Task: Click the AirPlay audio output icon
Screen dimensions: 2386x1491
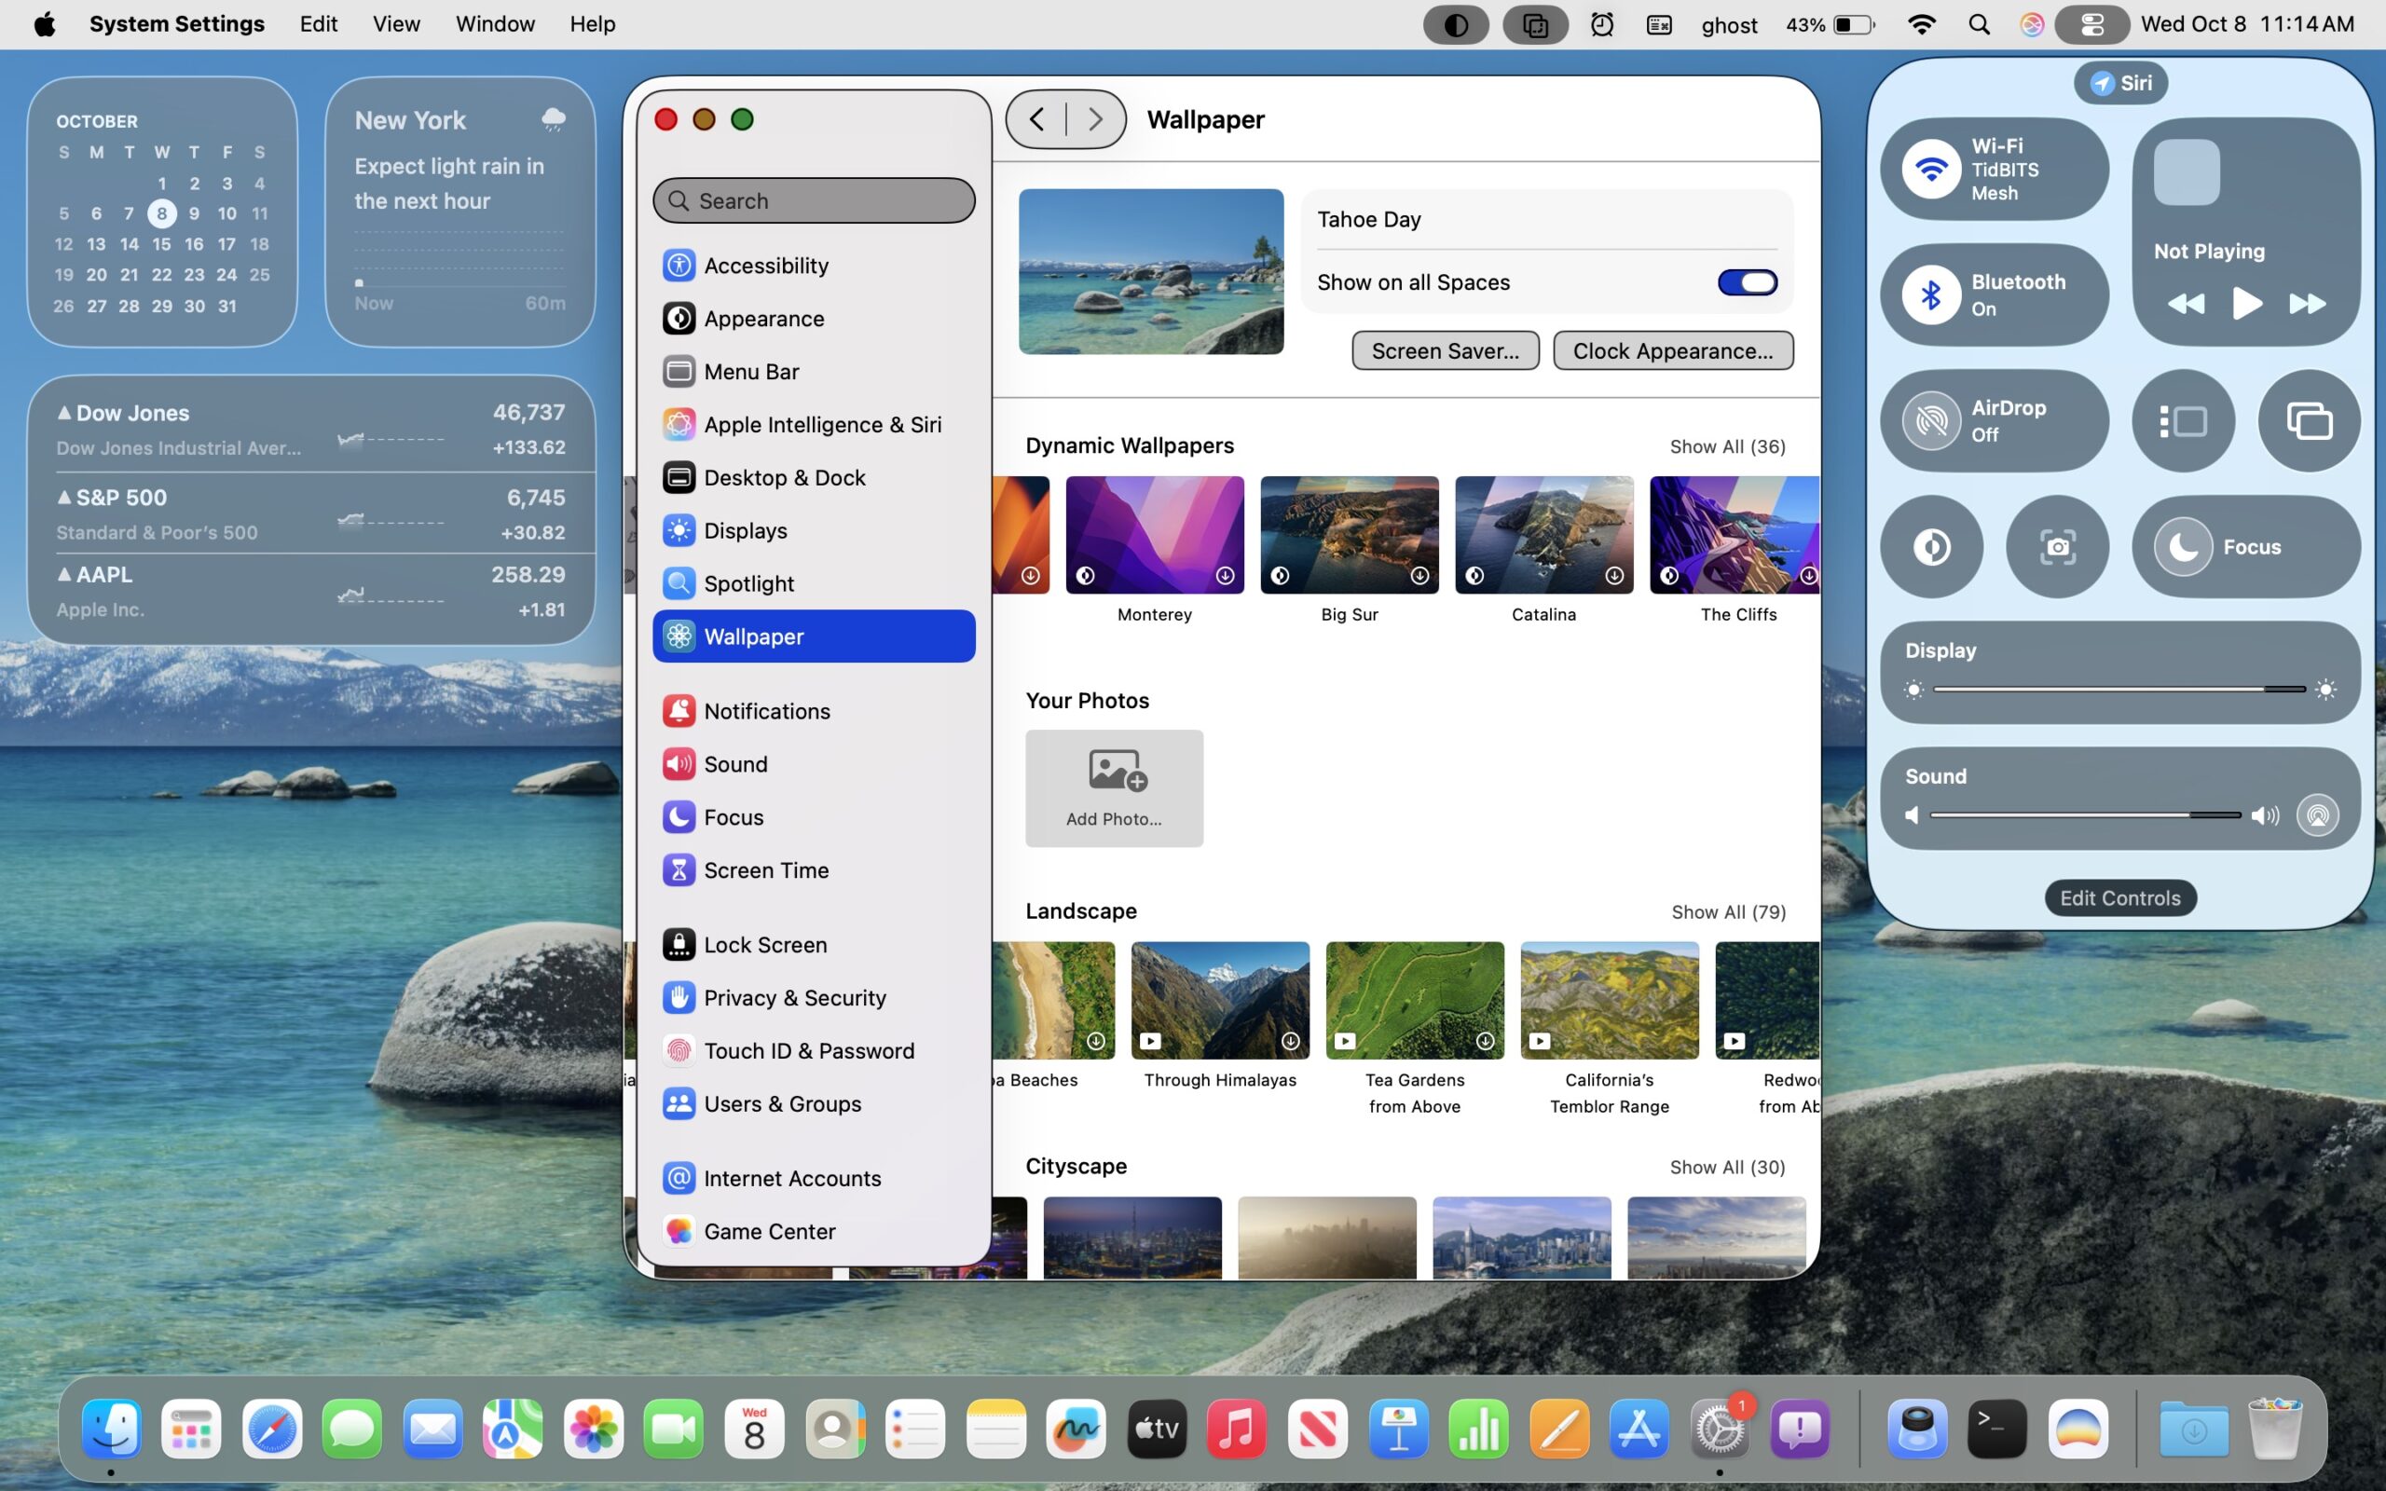Action: (x=2316, y=815)
